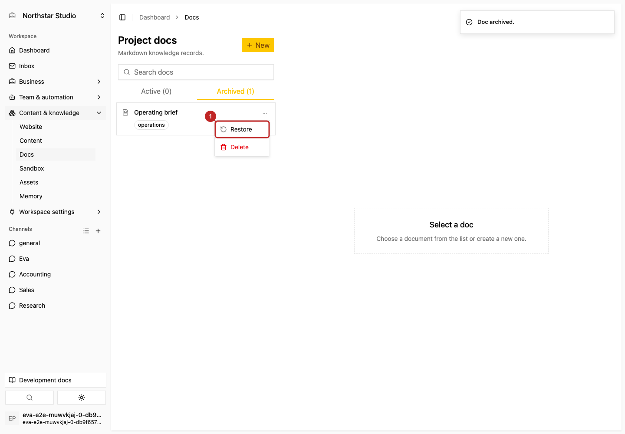The width and height of the screenshot is (625, 434).
Task: Focus the Search docs field
Action: [196, 72]
